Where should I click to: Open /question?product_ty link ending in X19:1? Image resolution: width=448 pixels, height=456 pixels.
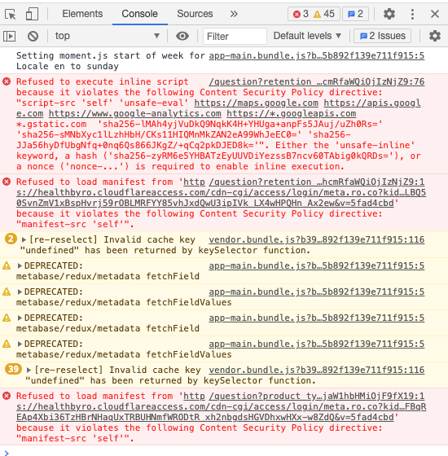click(317, 396)
